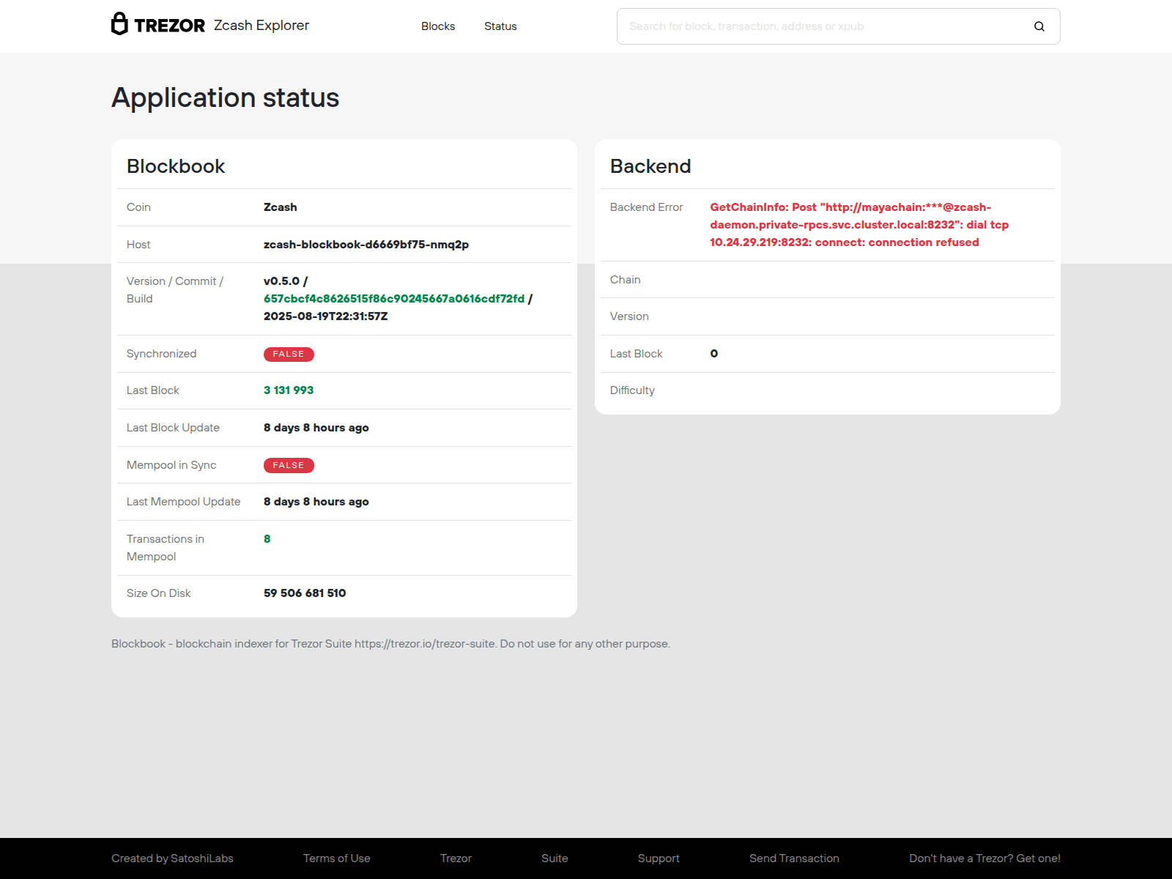This screenshot has height=879, width=1172.
Task: Select the Size On Disk value 59 506 681 510
Action: 305,593
